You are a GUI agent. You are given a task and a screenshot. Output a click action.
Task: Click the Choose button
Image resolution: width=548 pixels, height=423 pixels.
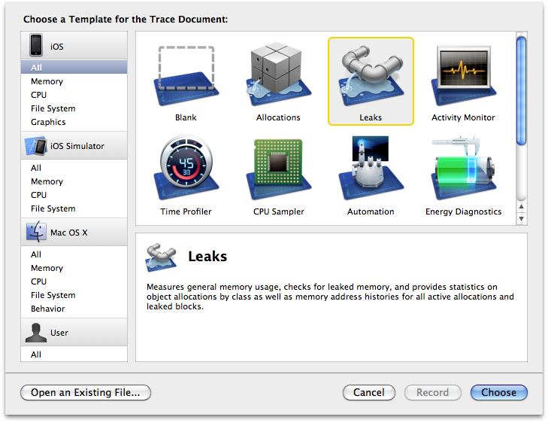pyautogui.click(x=498, y=393)
